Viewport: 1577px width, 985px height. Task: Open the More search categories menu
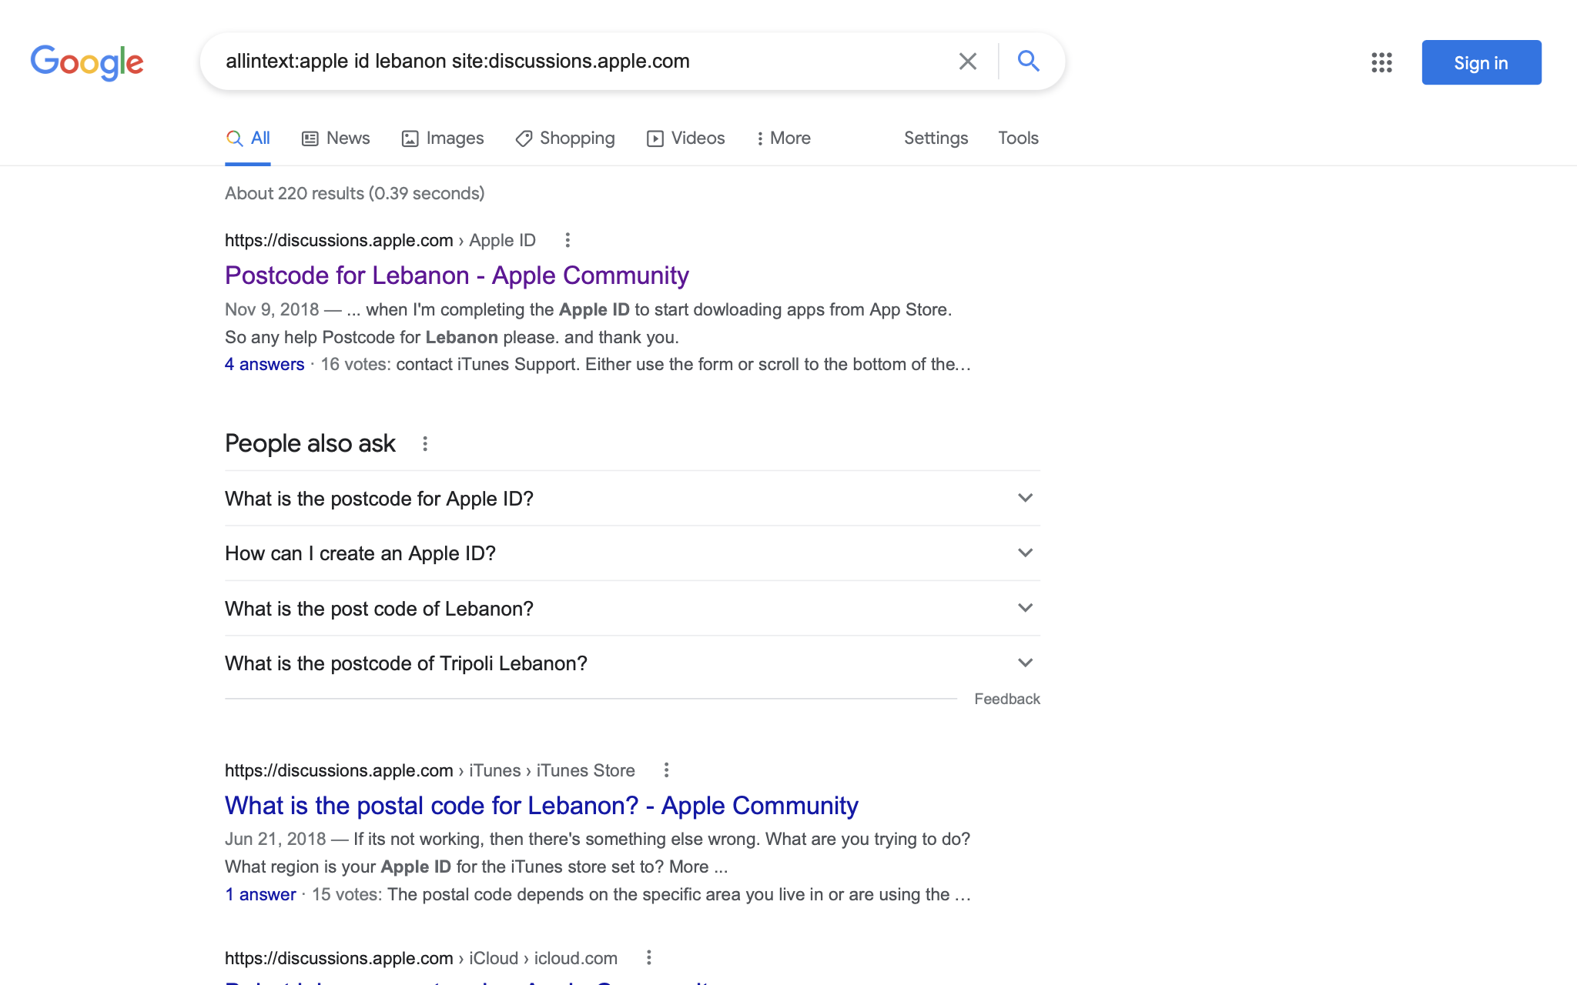click(782, 139)
